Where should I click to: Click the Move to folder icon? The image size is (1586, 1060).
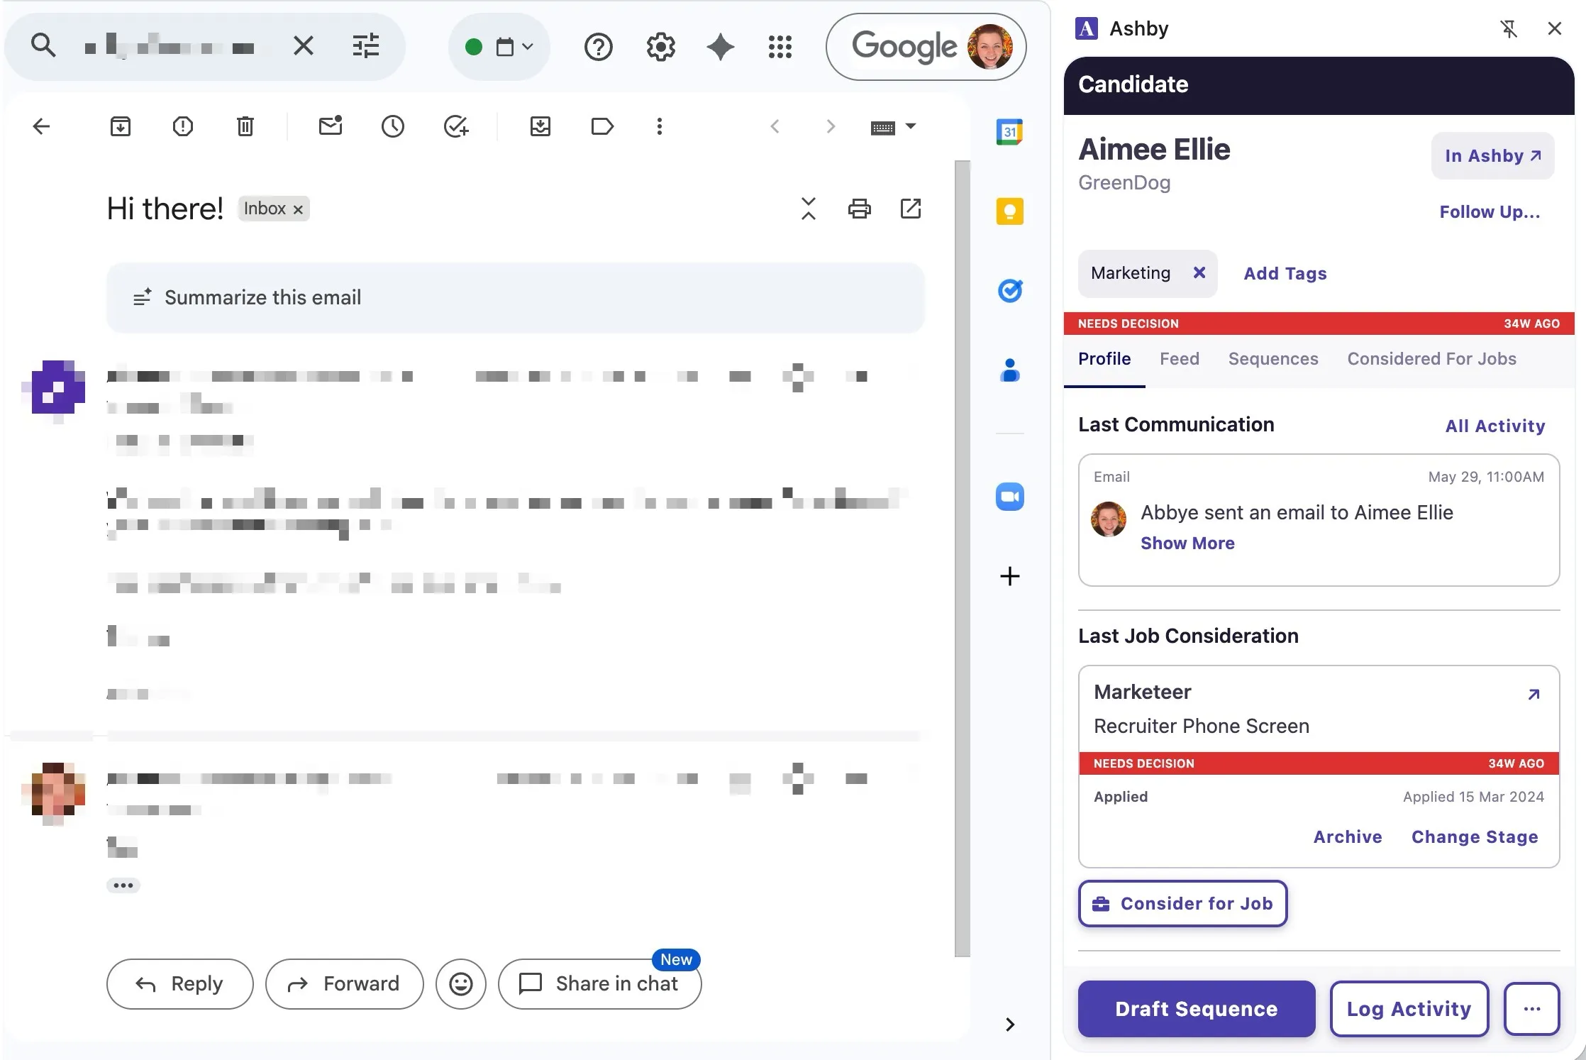coord(540,126)
